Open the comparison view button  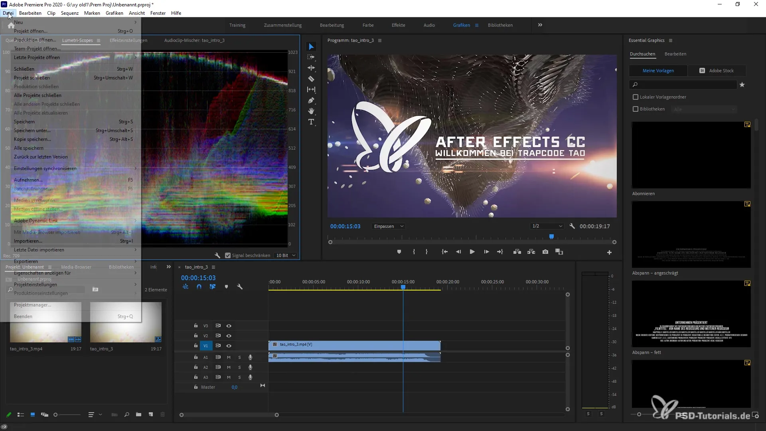[559, 252]
